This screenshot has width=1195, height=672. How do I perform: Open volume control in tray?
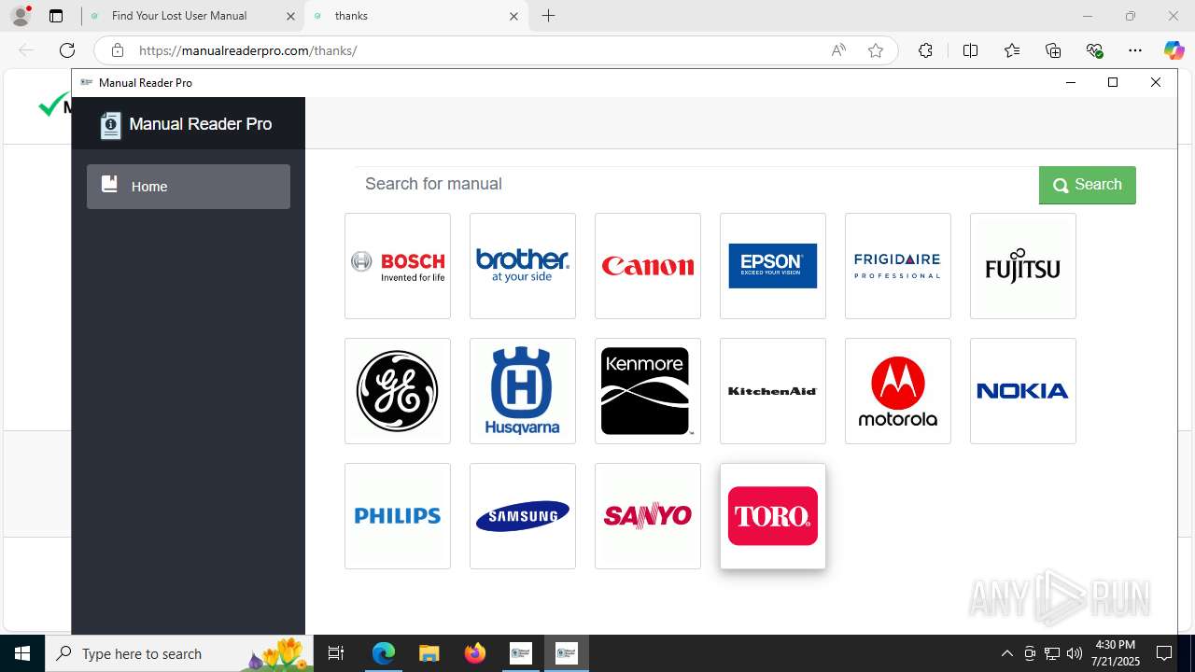[1075, 653]
